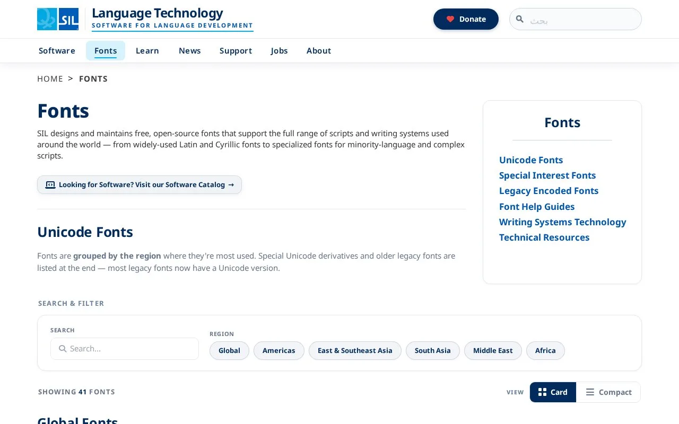
Task: Select the South Asia region chip
Action: (x=433, y=350)
